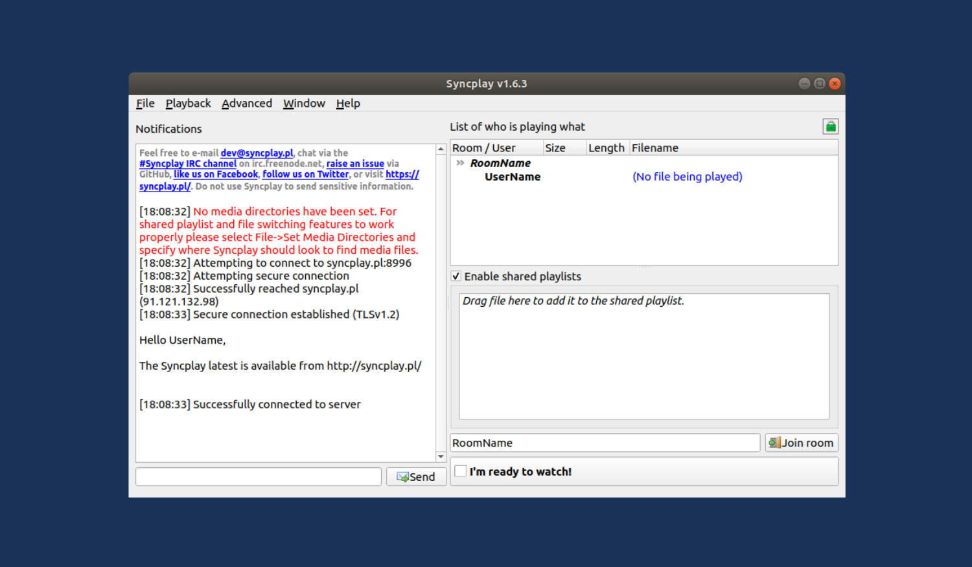The image size is (972, 567).
Task: Click the Send button in chat
Action: pyautogui.click(x=416, y=477)
